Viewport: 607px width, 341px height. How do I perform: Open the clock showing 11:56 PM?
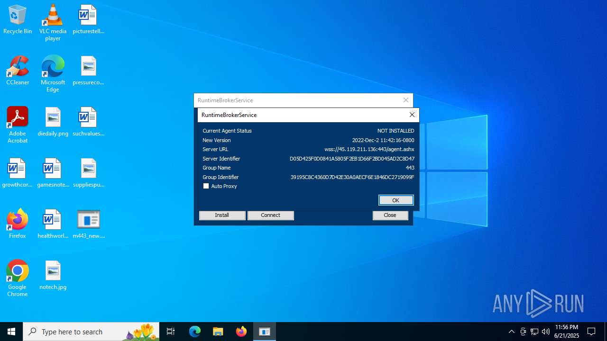567,332
